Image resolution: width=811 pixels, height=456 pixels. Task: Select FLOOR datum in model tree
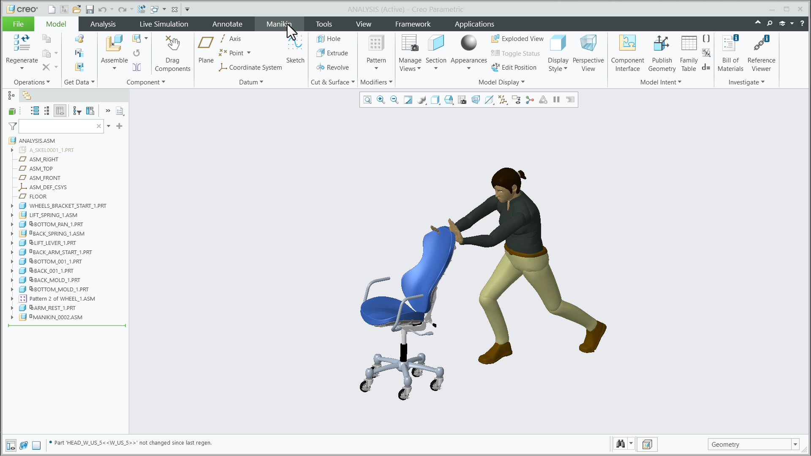coord(38,197)
